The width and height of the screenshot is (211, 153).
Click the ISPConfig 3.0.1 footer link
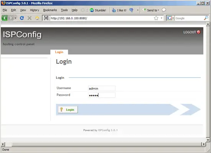coord(108,130)
